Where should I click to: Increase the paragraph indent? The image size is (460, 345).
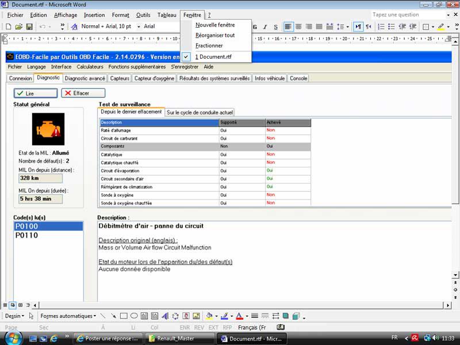[x=413, y=26]
